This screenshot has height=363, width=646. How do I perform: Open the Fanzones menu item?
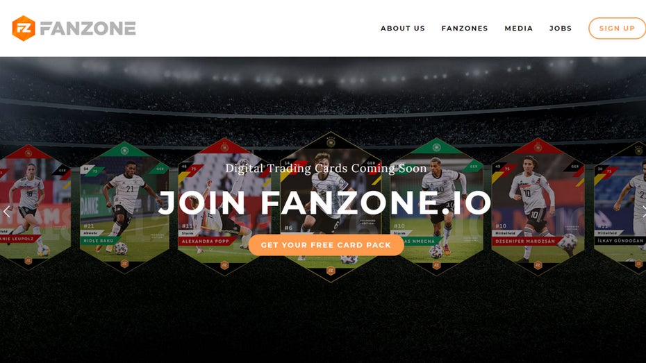[465, 28]
